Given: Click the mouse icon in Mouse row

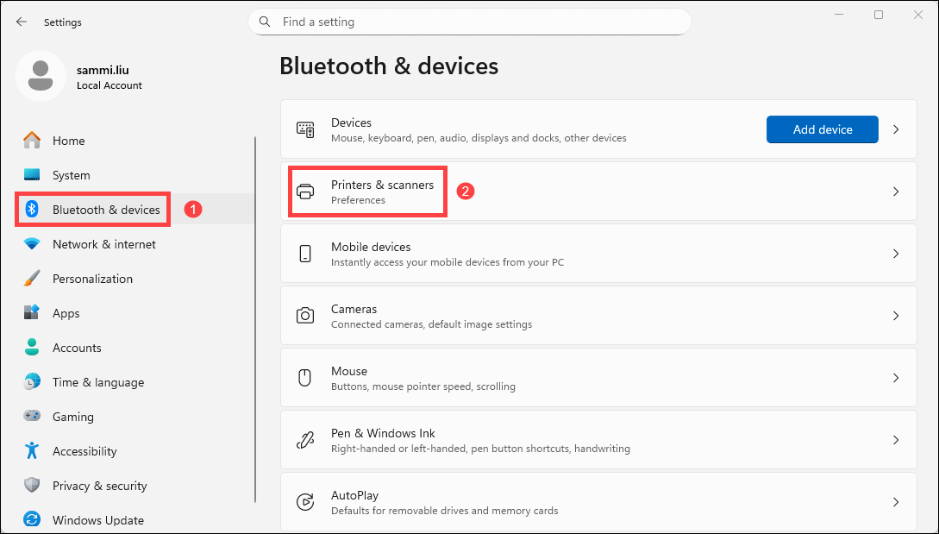Looking at the screenshot, I should click(x=305, y=378).
